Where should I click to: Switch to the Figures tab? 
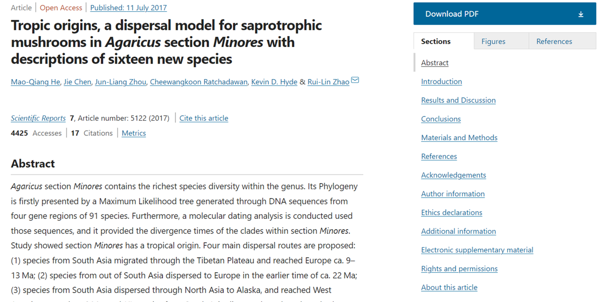point(493,41)
